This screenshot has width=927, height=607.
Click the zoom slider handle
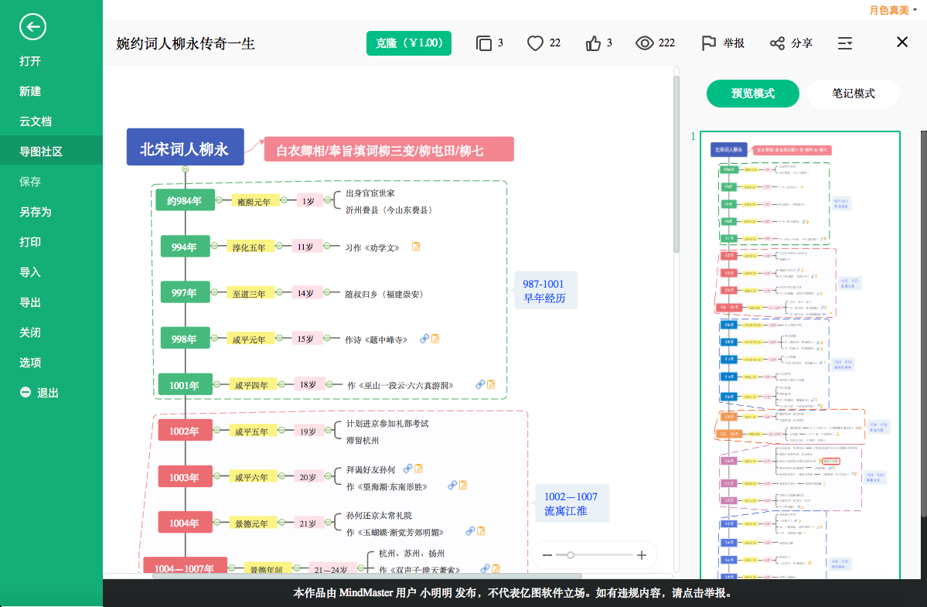570,555
